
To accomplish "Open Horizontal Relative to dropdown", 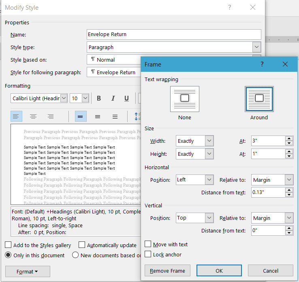I will 289,180.
